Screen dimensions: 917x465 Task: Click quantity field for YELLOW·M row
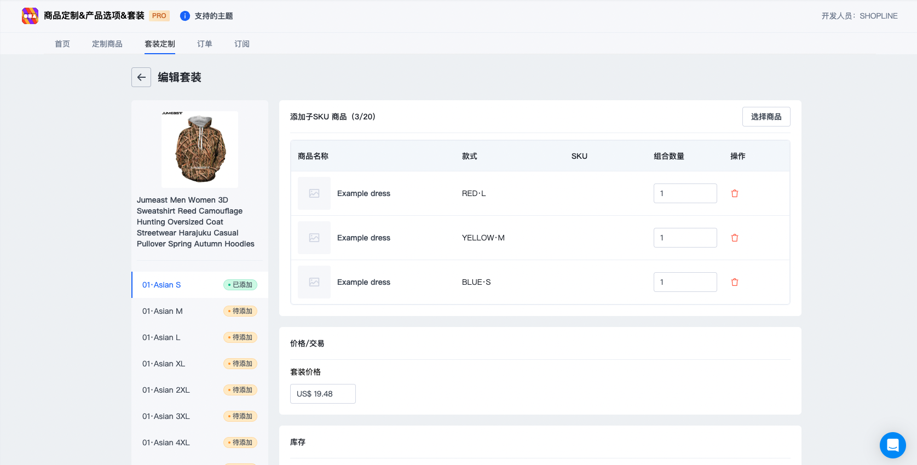pyautogui.click(x=685, y=238)
